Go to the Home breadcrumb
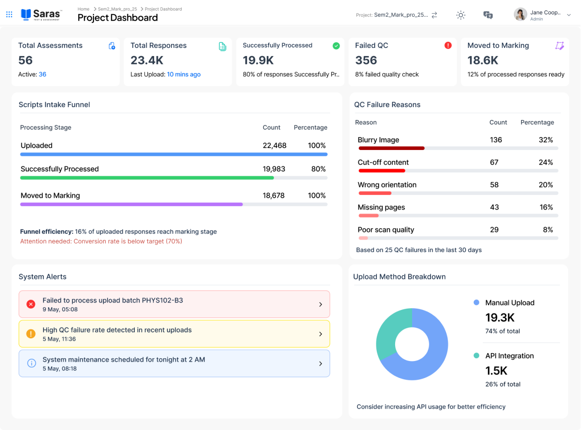 point(83,9)
